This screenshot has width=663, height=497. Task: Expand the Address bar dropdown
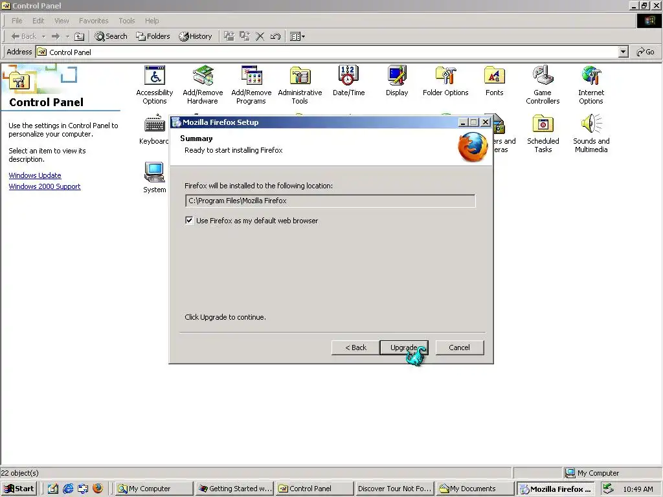point(623,52)
